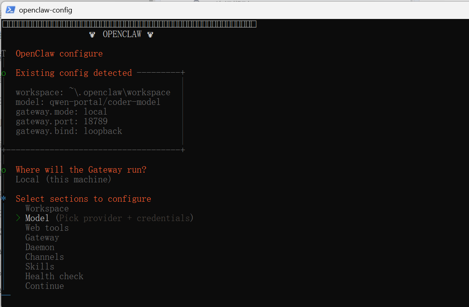The image size is (469, 307).
Task: Click the '(Pick provider + credentials)' hint
Action: coord(125,218)
